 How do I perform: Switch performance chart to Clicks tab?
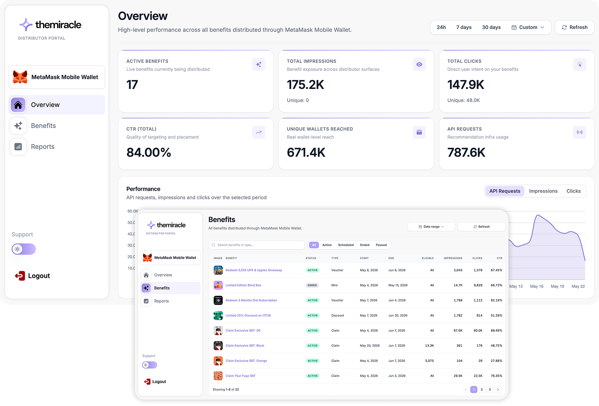574,191
